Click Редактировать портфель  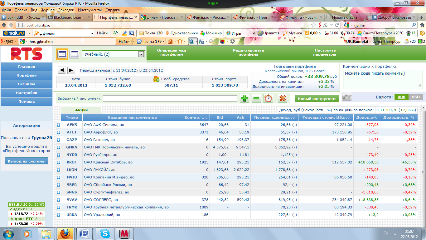(248, 52)
